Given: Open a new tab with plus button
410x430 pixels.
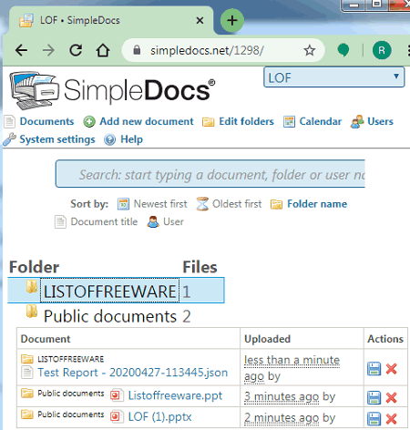Looking at the screenshot, I should [232, 21].
